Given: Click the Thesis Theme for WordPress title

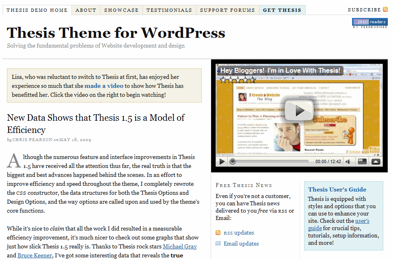Looking at the screenshot, I should coord(116,33).
